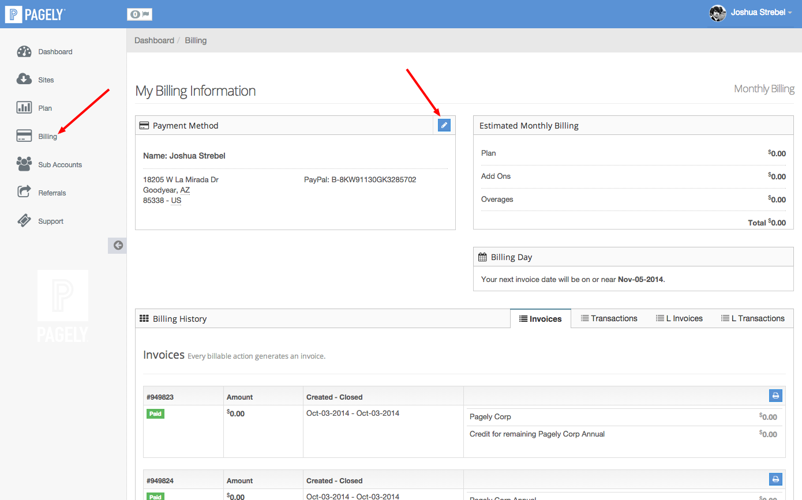Viewport: 802px width, 500px height.
Task: Open Plan page from sidebar
Action: point(45,108)
